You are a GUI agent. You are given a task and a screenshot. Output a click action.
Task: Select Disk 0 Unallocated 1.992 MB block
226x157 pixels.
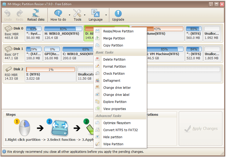(212, 33)
